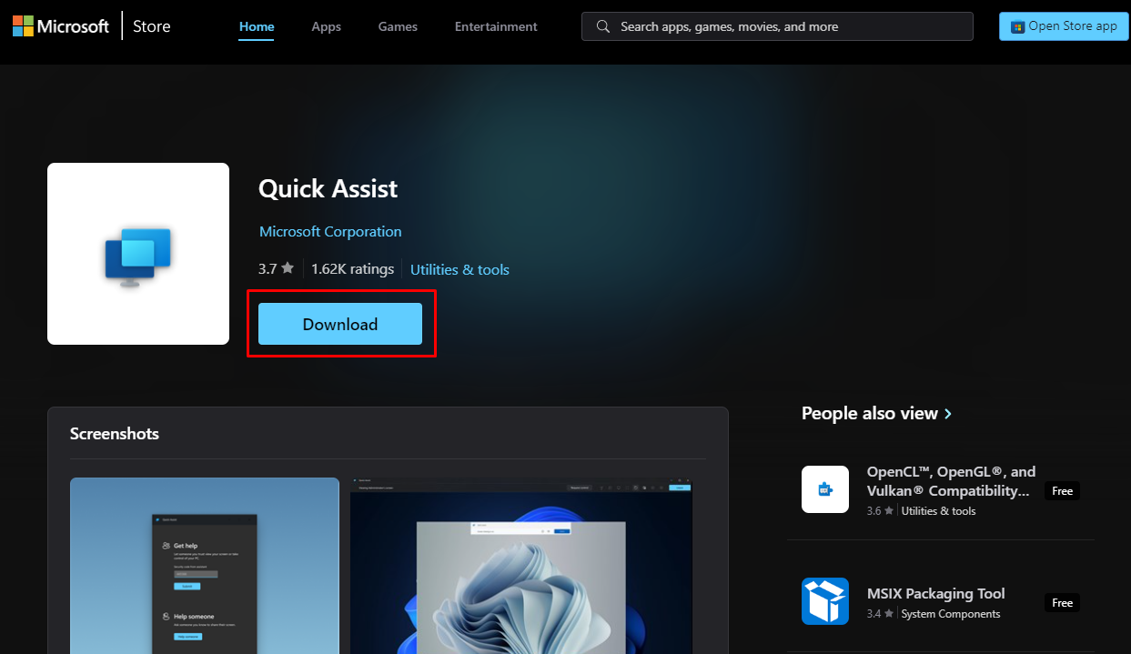The width and height of the screenshot is (1131, 654).
Task: Select the Home tab
Action: 257,26
